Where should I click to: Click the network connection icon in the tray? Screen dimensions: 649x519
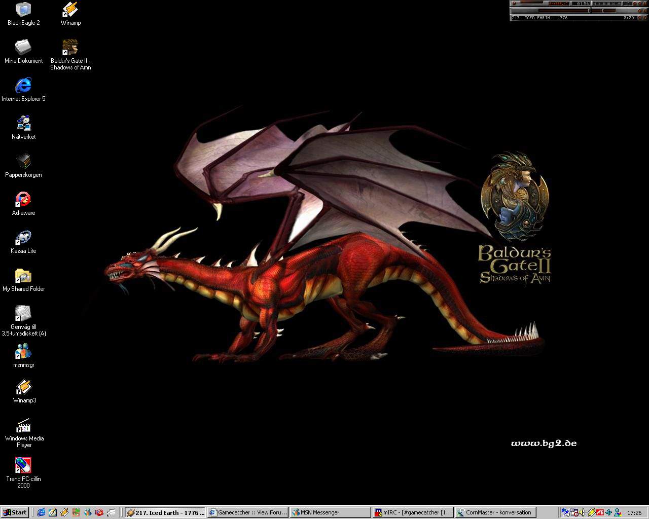[566, 512]
